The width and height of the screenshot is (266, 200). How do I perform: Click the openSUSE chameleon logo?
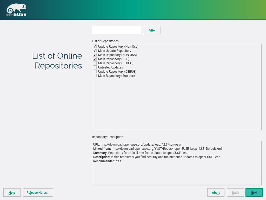click(x=16, y=10)
